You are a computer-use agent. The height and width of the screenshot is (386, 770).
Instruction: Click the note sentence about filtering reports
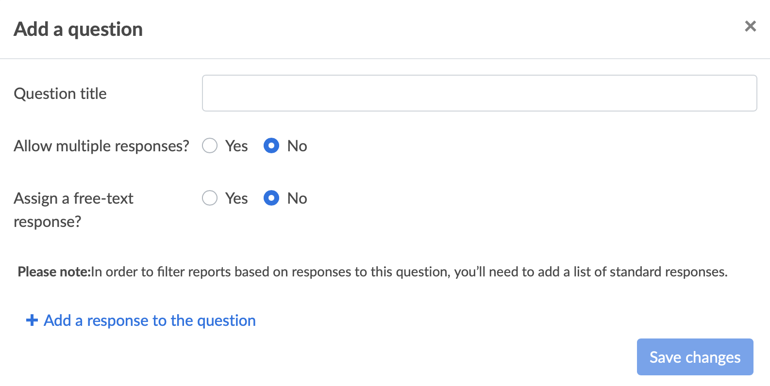pyautogui.click(x=409, y=272)
